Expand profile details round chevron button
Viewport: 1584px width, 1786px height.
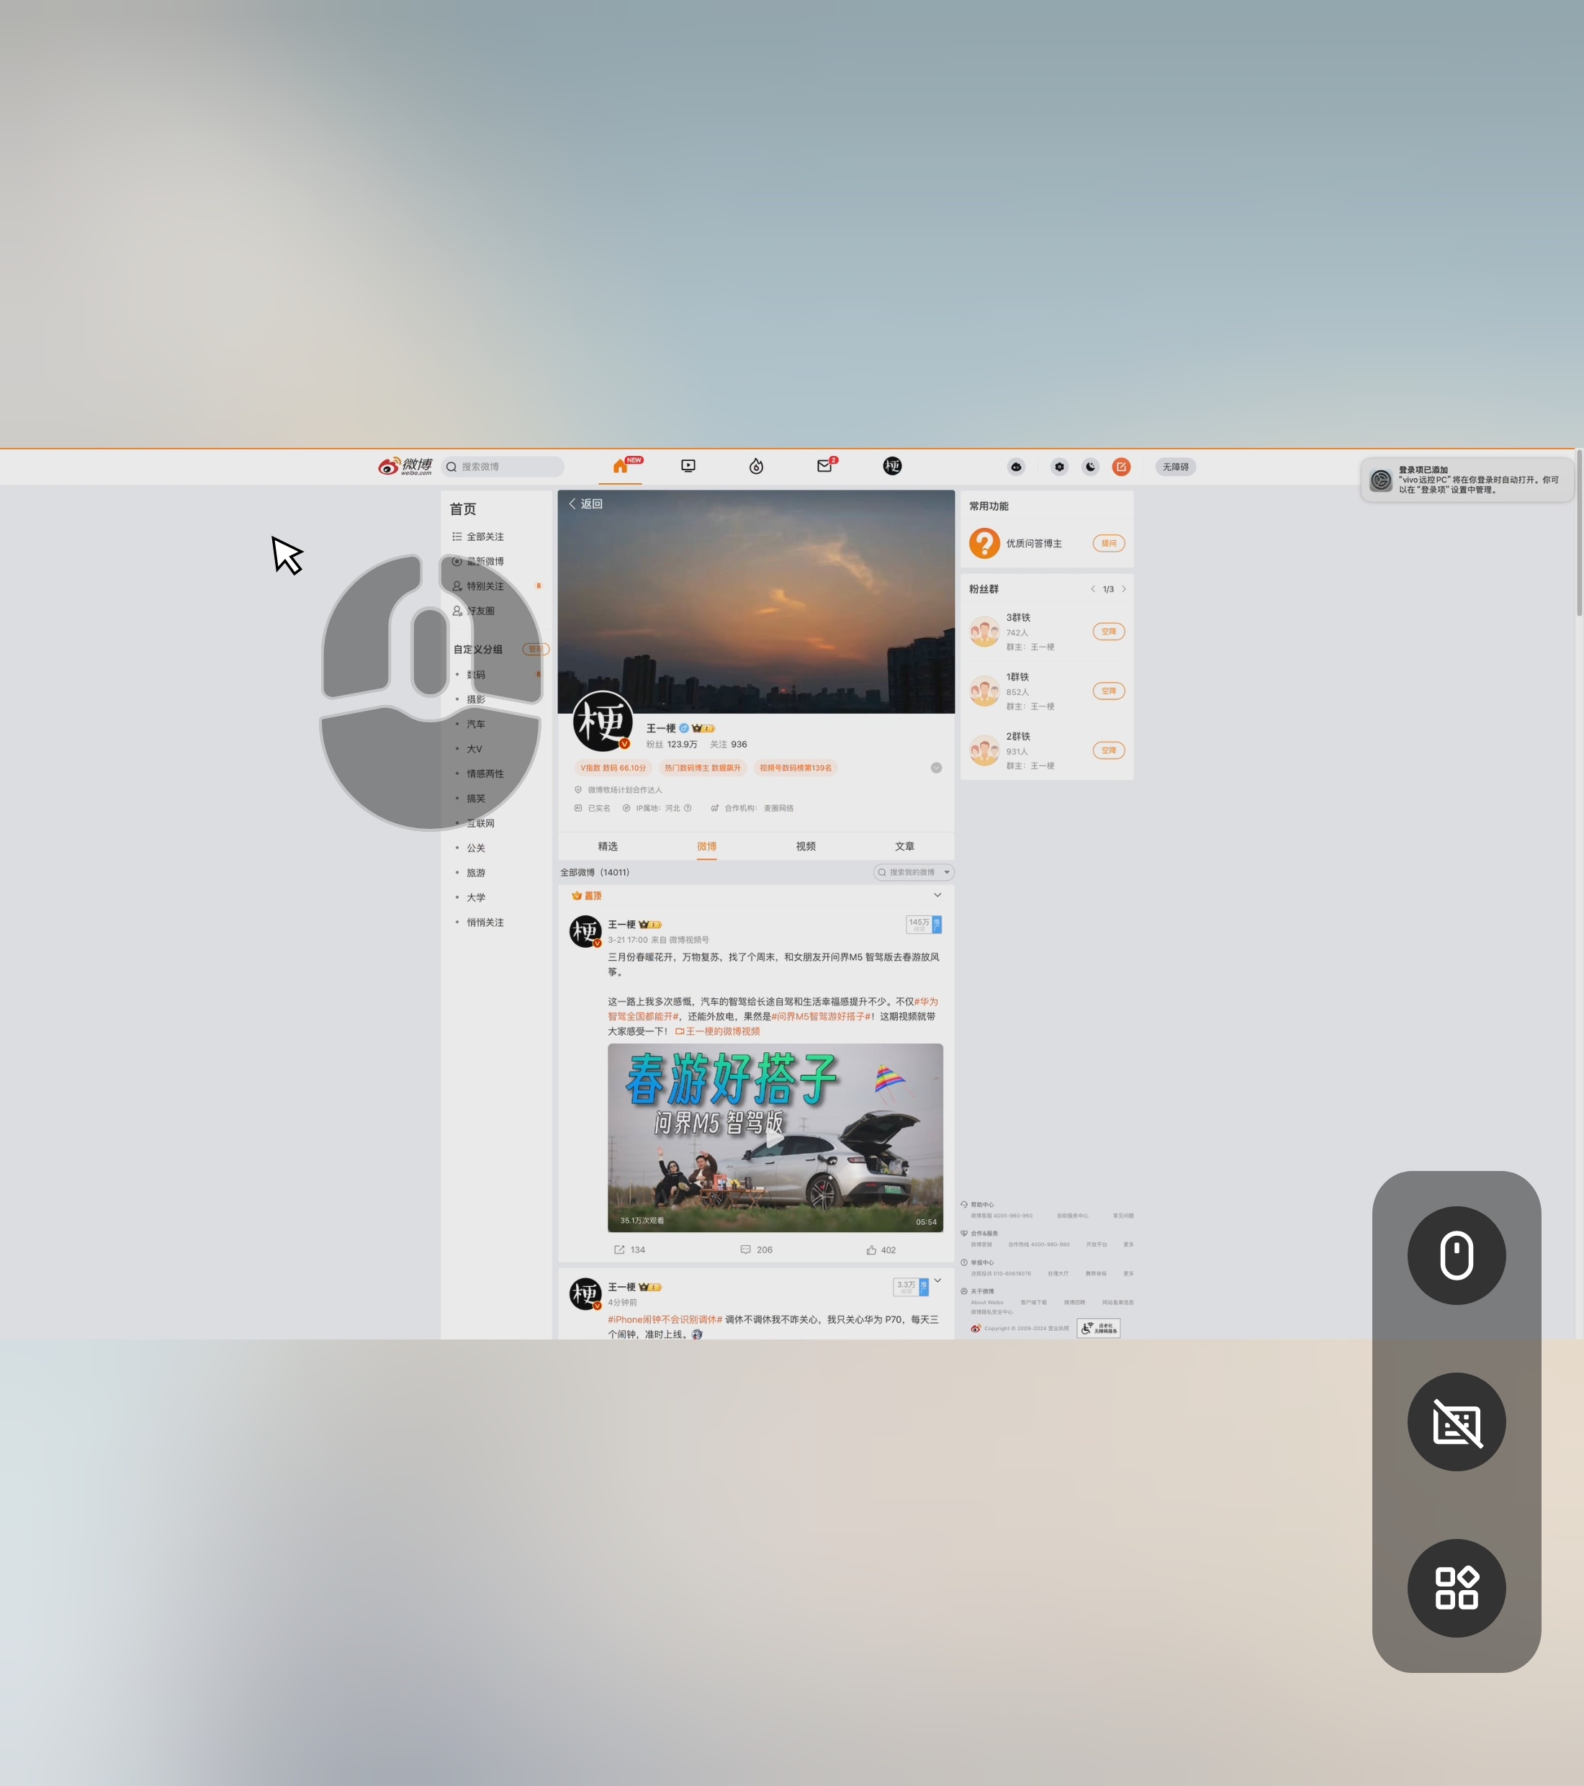pos(936,768)
